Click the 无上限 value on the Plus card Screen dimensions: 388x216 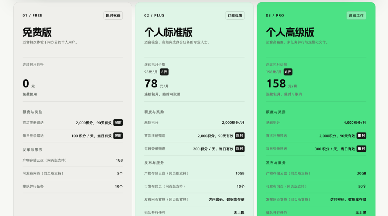point(239,212)
